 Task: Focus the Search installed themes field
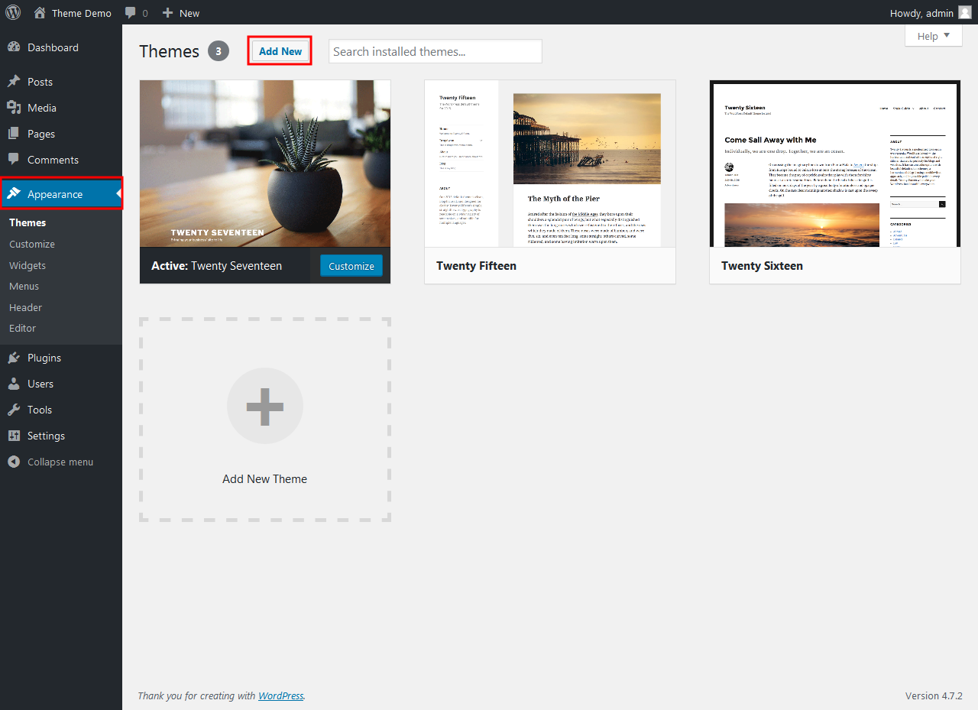(435, 51)
